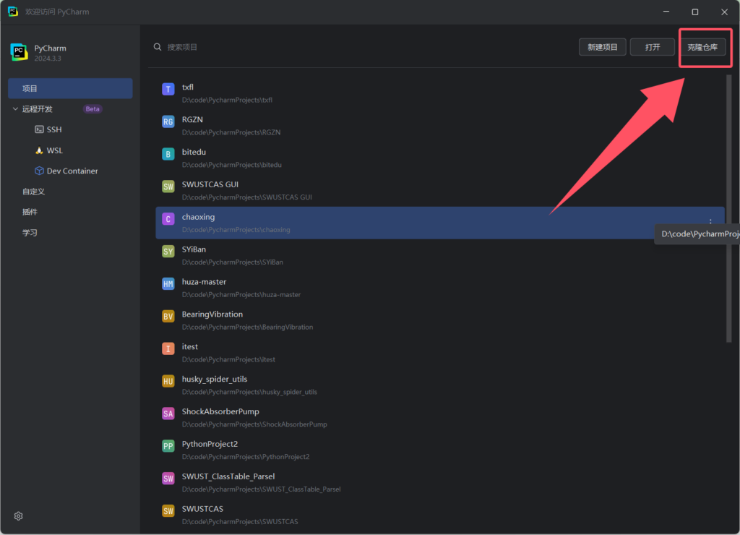Click the 打开 button
The height and width of the screenshot is (535, 740).
pyautogui.click(x=653, y=47)
